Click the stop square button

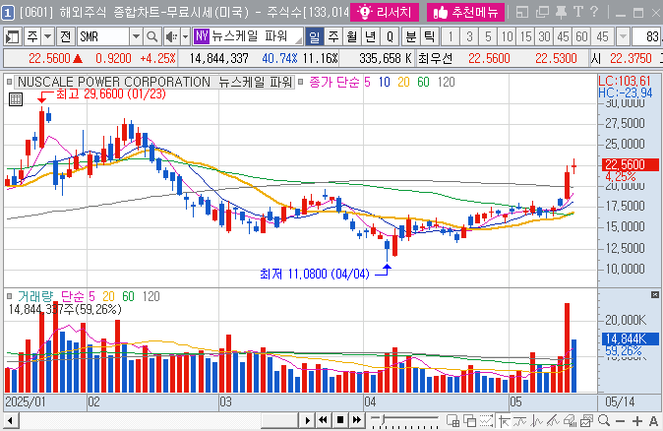(x=340, y=420)
